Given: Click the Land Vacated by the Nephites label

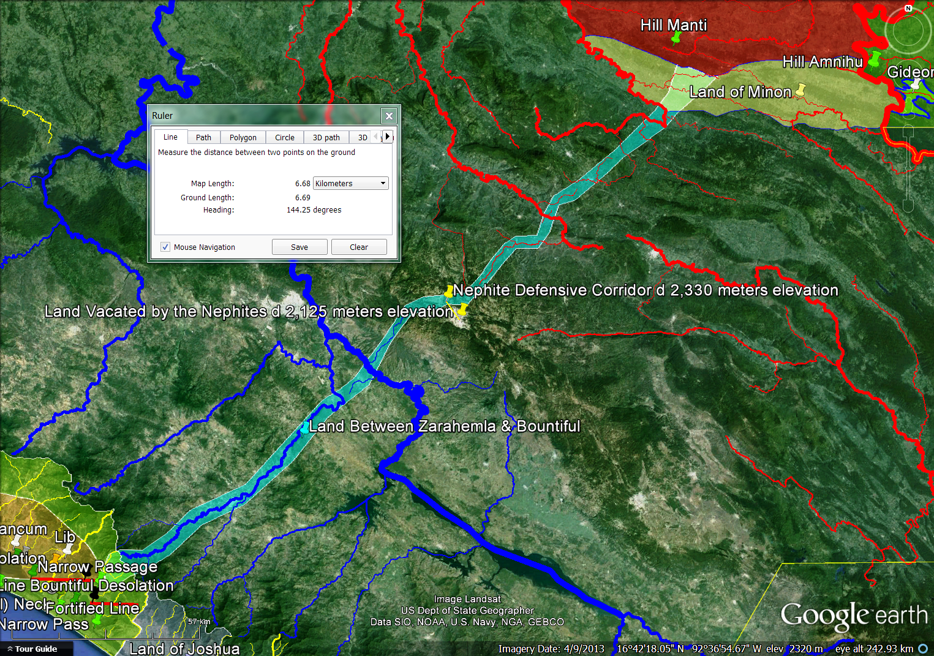Looking at the screenshot, I should point(249,311).
